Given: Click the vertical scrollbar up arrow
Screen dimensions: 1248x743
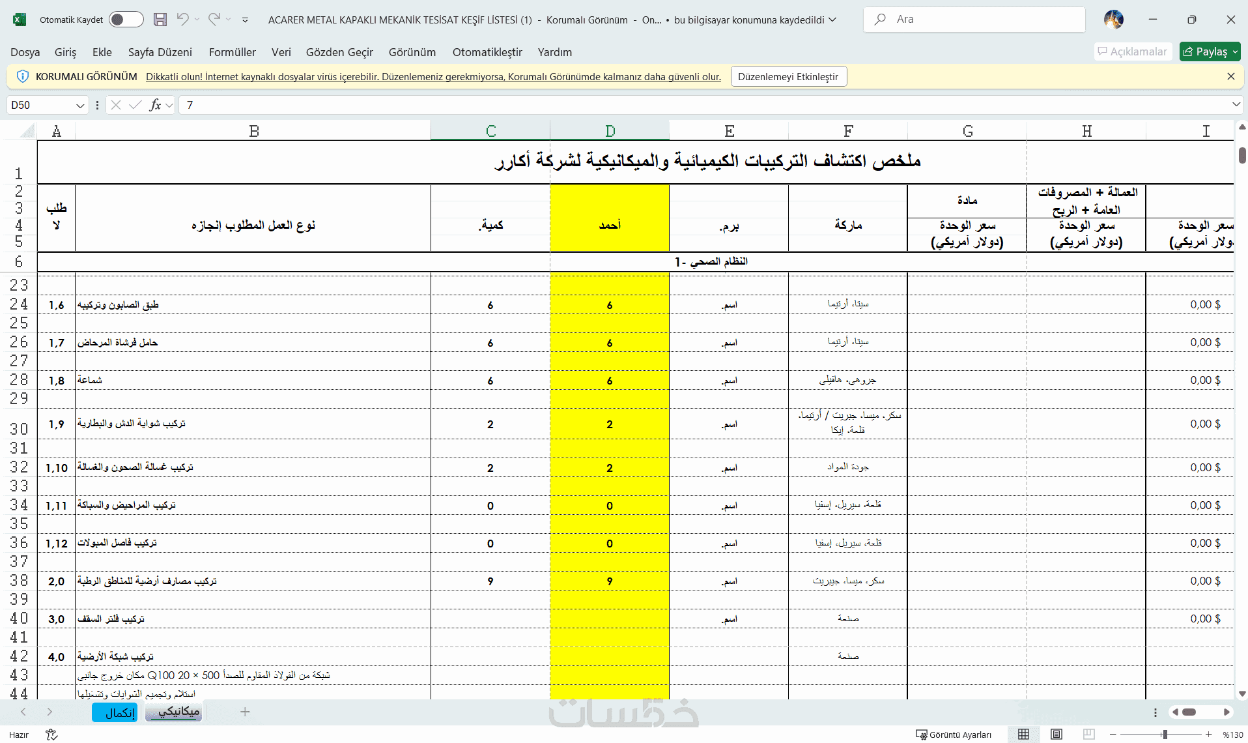Looking at the screenshot, I should point(1241,127).
